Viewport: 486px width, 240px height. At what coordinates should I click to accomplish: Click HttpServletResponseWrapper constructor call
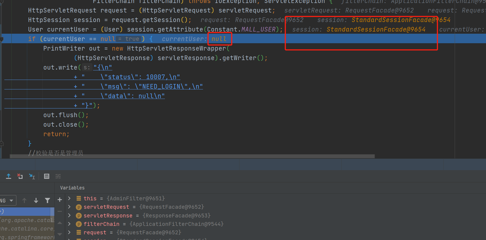(178, 48)
